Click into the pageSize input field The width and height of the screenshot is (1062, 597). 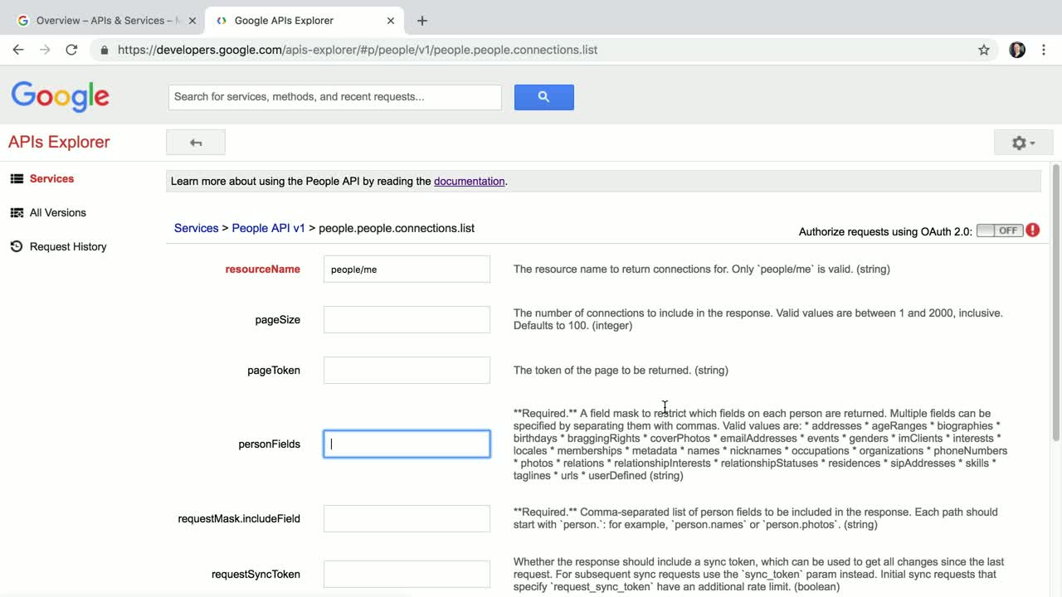[407, 320]
